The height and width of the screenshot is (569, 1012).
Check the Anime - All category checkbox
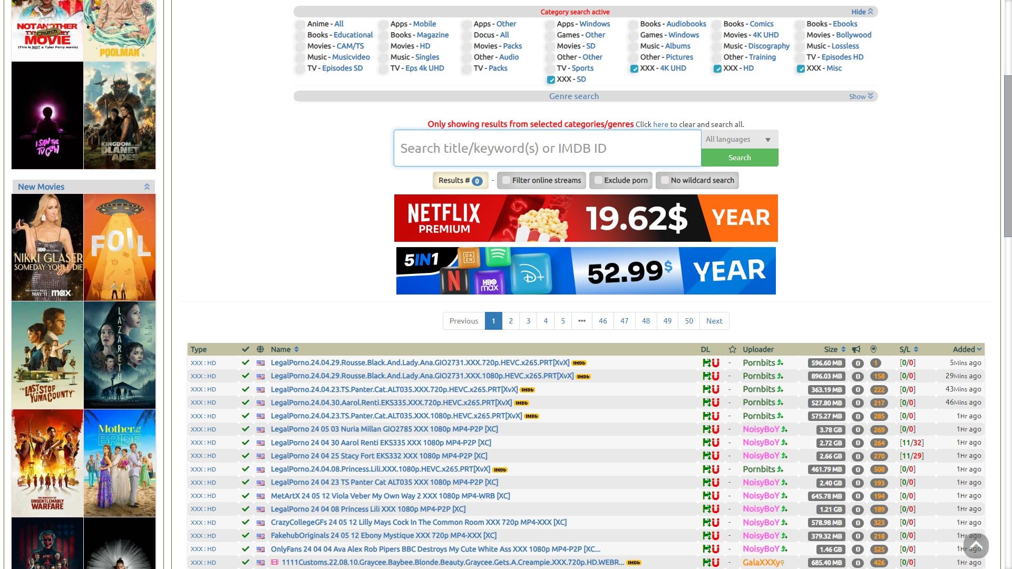pos(300,24)
